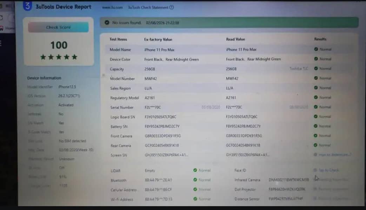Click the LiDAR value Empty
The height and width of the screenshot is (210, 366).
(x=150, y=171)
